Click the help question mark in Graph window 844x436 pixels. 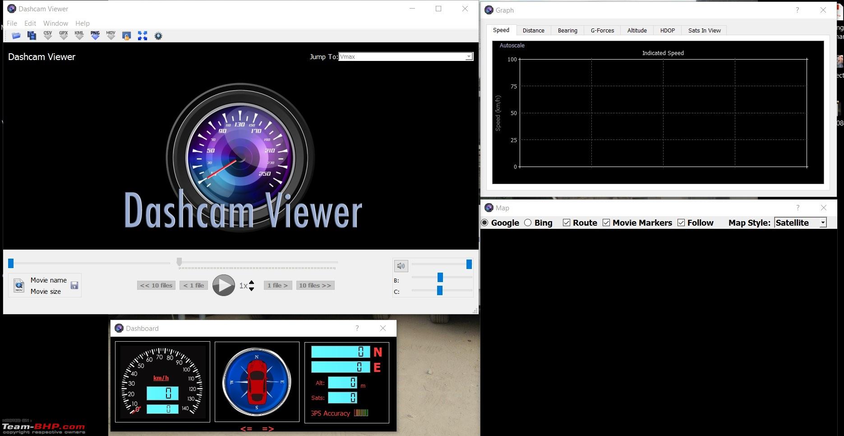[797, 10]
